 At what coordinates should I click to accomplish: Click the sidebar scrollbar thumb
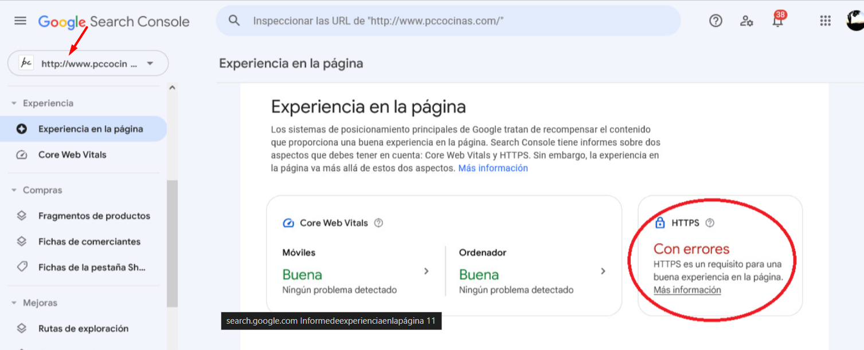172,244
